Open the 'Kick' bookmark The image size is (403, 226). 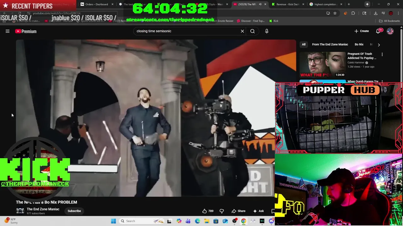274,21
